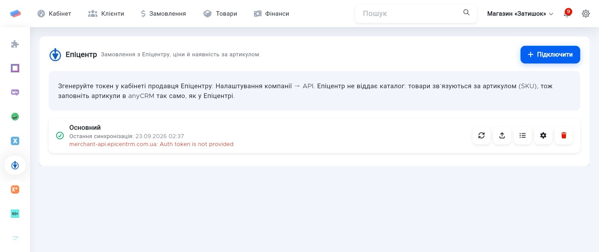
Task: Click the Епіцентр page title
Action: [x=81, y=55]
